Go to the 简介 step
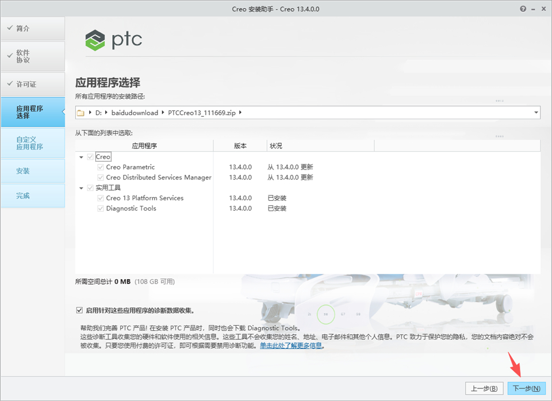Screen dimensions: 552x401 pos(33,29)
